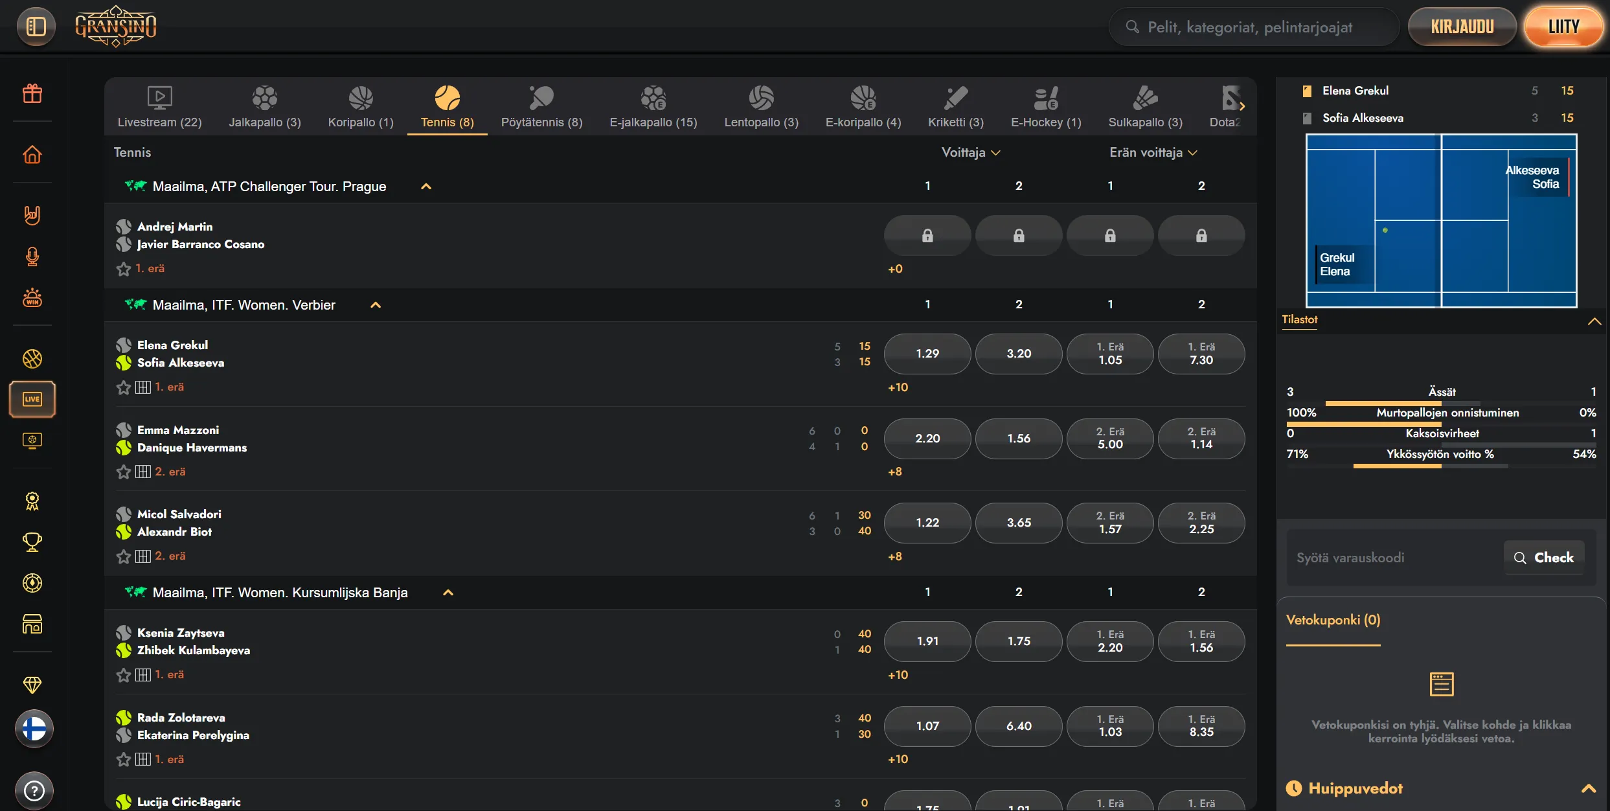Open the award ribbon sidebar icon

coord(32,501)
